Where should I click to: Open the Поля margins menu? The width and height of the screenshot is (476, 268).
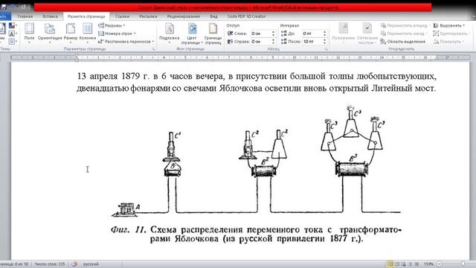coord(29,33)
